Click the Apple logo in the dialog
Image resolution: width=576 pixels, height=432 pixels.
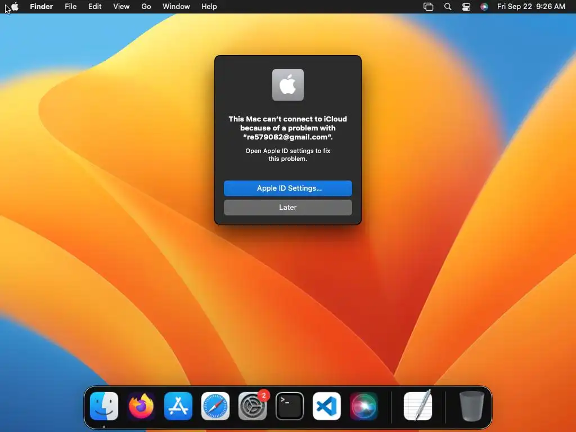click(288, 85)
